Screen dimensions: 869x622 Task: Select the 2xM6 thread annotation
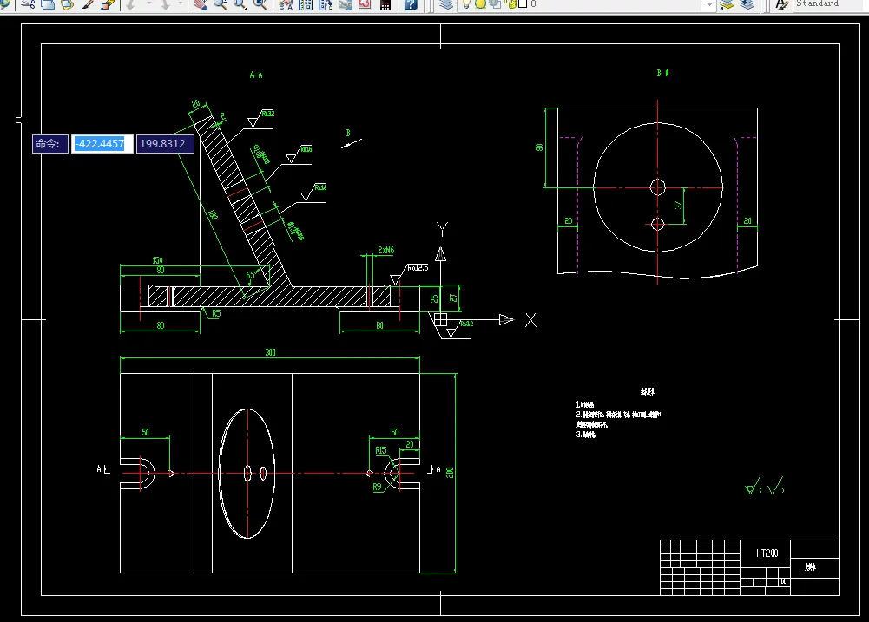pos(385,251)
